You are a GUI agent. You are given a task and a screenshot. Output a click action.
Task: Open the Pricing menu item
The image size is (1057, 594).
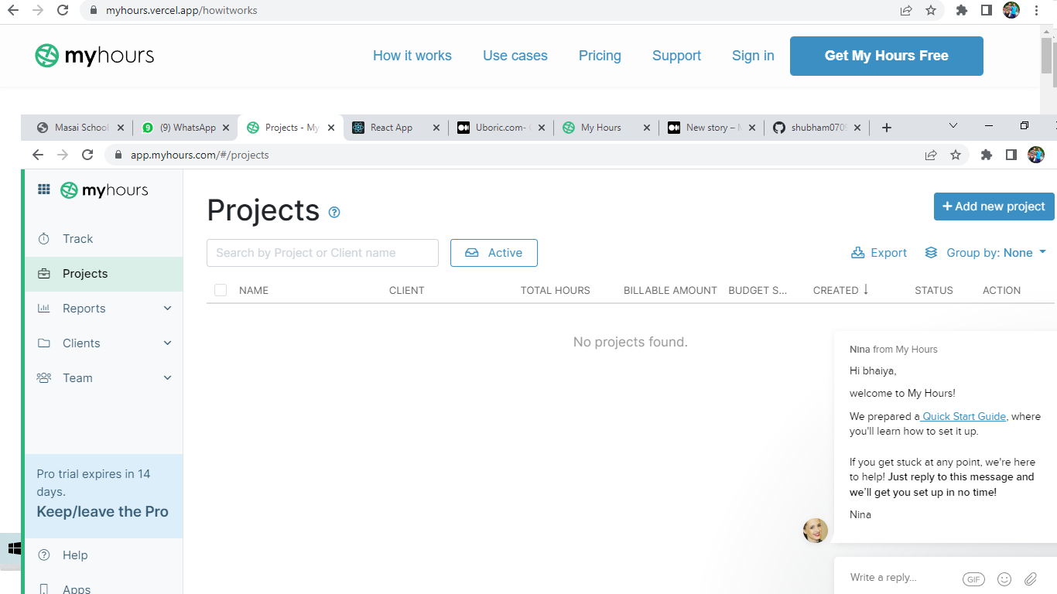click(599, 56)
